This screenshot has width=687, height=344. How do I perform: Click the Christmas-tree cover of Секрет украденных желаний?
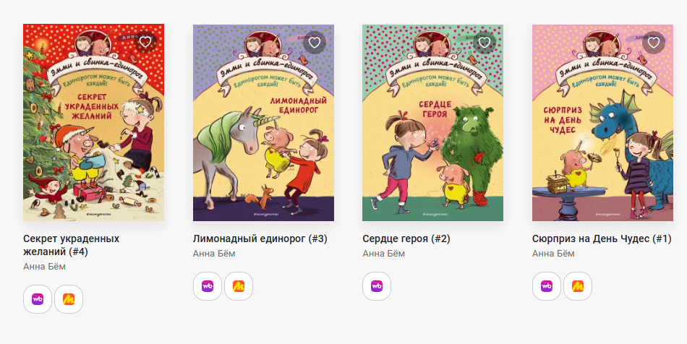[94, 123]
